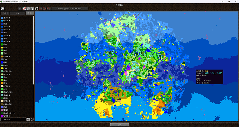
Task: Switch to the 生物群系 tab
Action: (5, 13)
